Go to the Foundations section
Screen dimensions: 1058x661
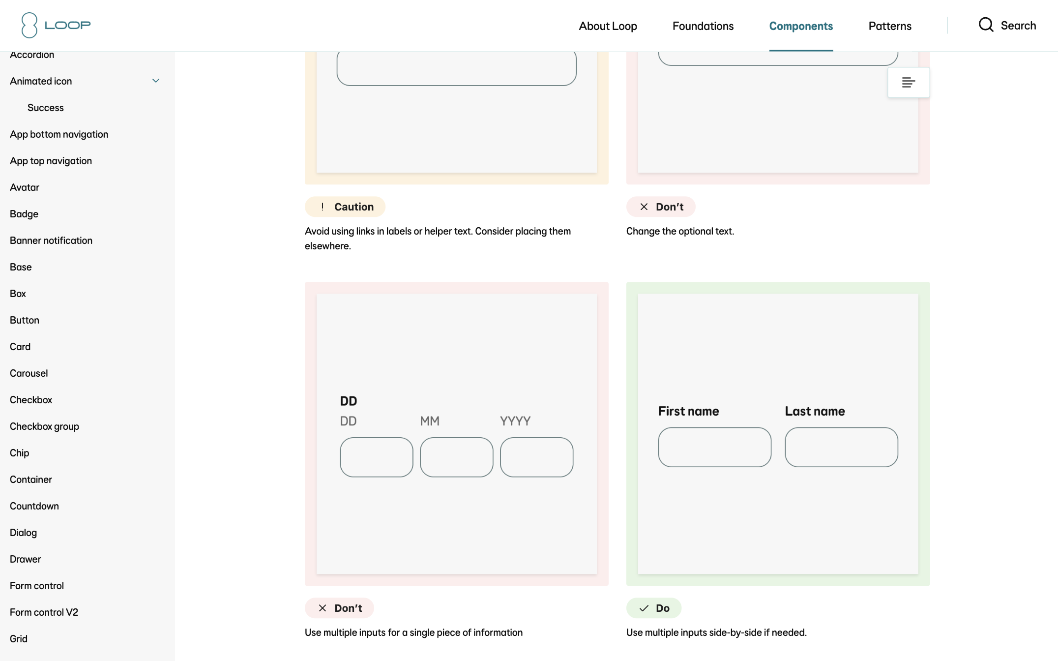703,26
